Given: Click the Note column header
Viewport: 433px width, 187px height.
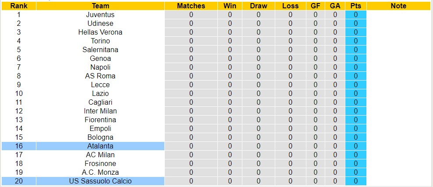Looking at the screenshot, I should tap(398, 6).
